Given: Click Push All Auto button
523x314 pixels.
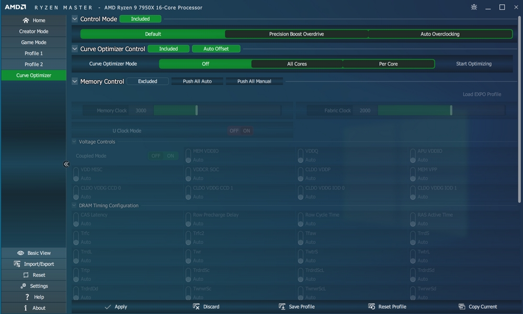Looking at the screenshot, I should pos(197,81).
